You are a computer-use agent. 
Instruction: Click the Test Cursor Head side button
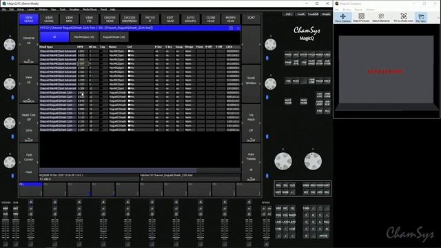point(29,163)
